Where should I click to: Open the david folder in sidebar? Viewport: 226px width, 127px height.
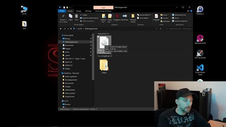[x=67, y=52]
